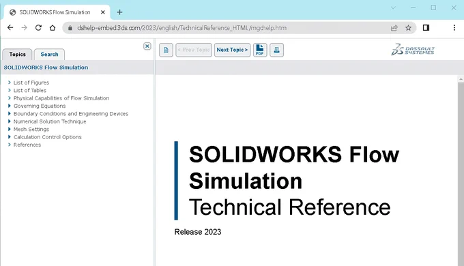Go to Next Topic
This screenshot has width=464, height=266.
coord(232,50)
